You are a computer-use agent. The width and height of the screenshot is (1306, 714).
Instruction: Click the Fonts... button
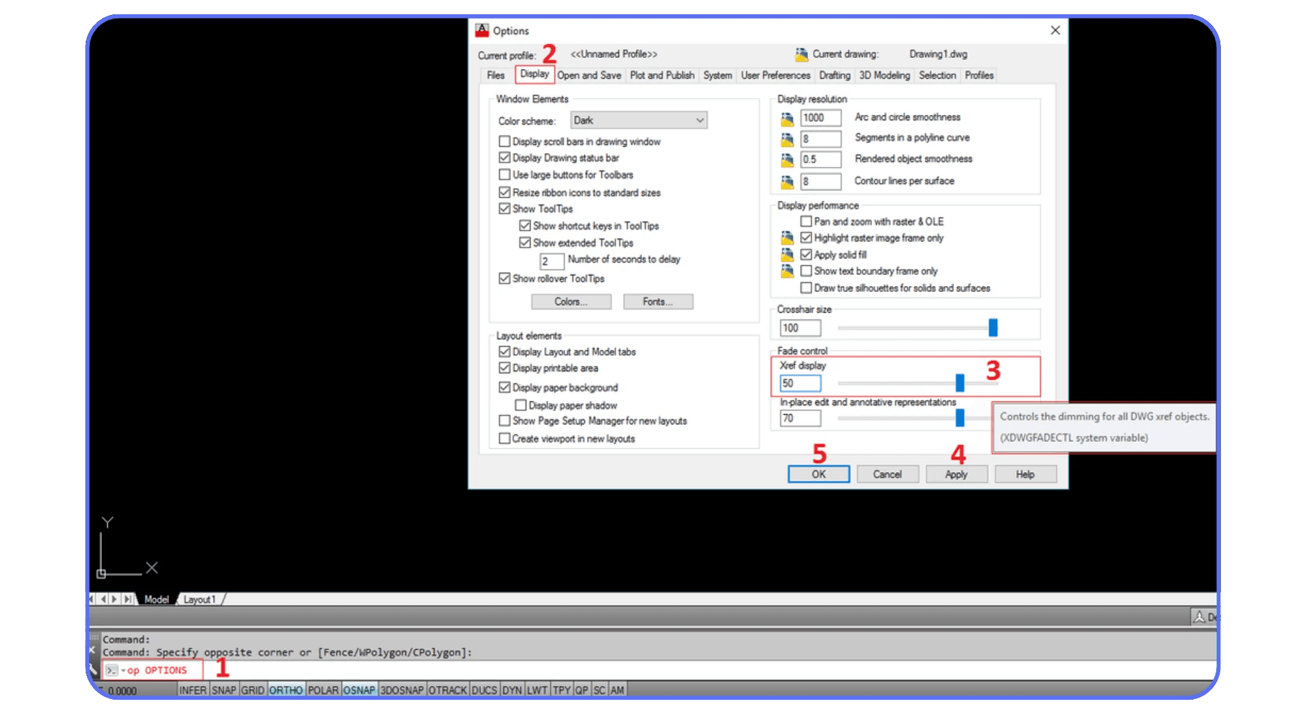click(x=658, y=302)
